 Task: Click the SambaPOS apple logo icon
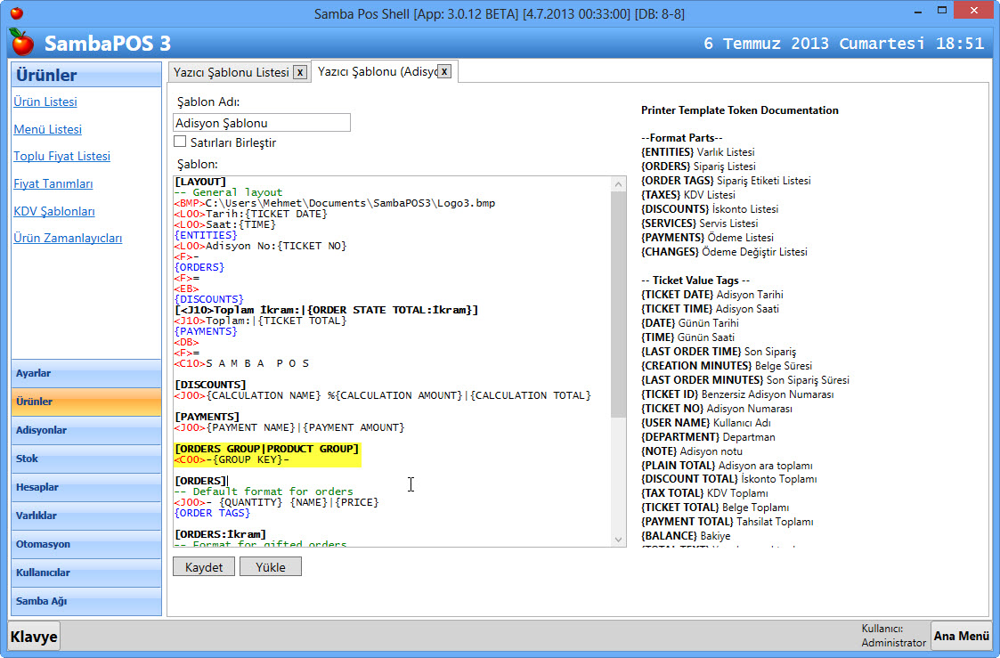[x=22, y=42]
